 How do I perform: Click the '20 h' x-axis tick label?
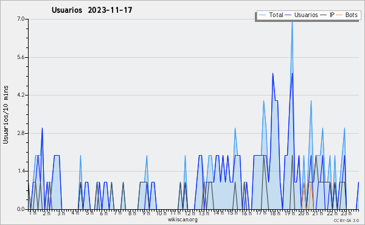tap(304, 213)
